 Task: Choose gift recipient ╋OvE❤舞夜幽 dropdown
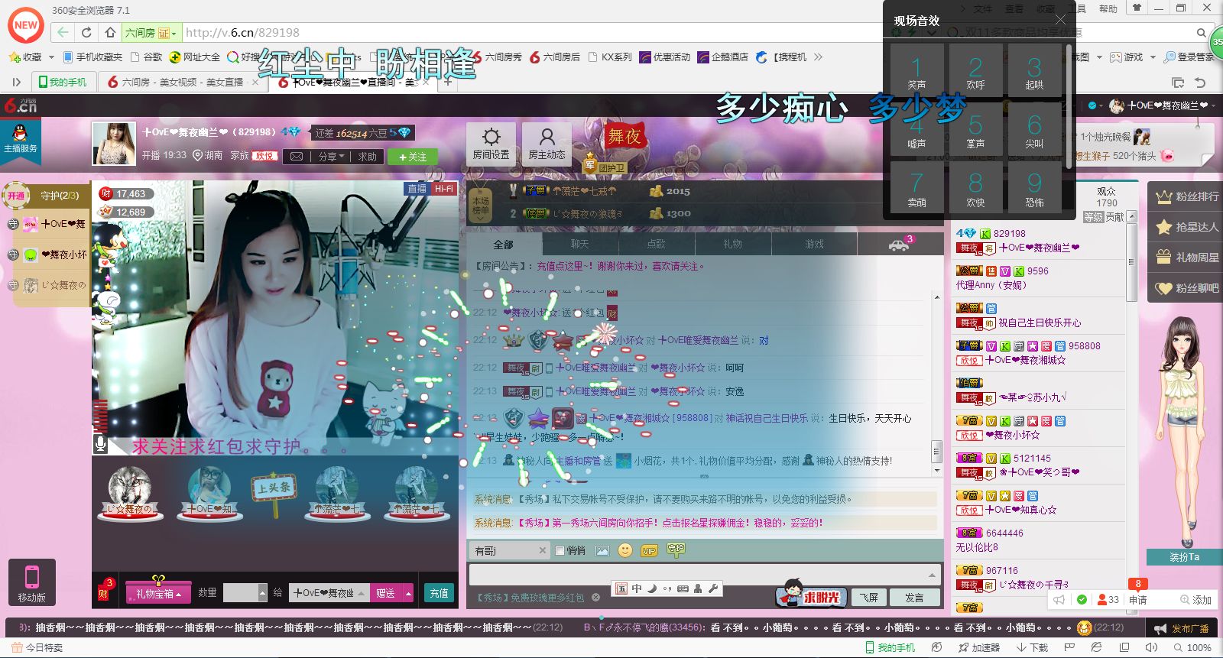[x=329, y=593]
